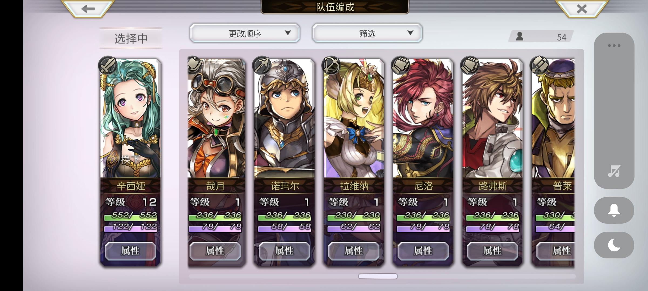Tap the fist class icon on 尼洛
648x291 pixels.
click(x=400, y=65)
